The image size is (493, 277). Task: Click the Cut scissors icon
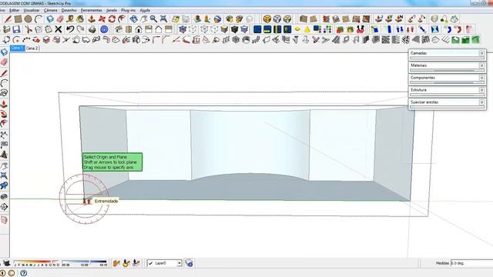pyautogui.click(x=28, y=29)
